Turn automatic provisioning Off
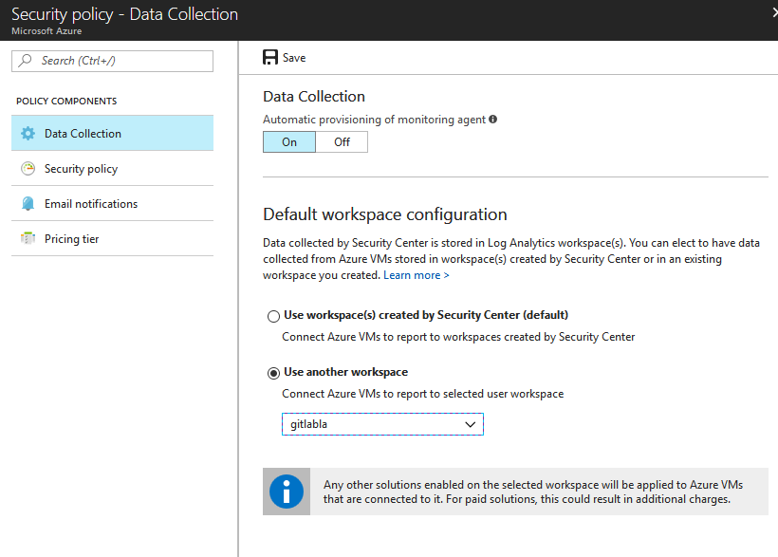778x557 pixels. (342, 142)
